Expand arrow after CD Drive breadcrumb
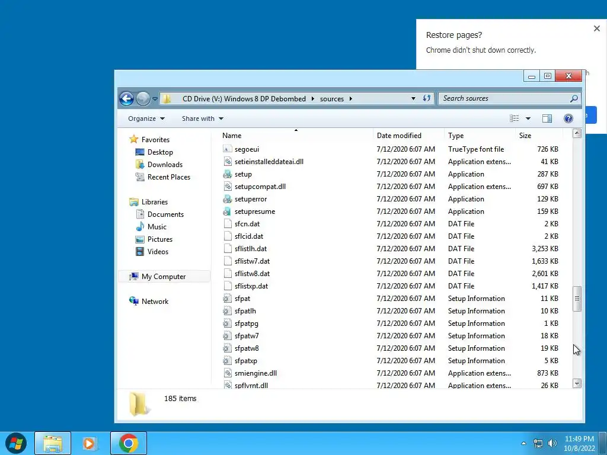Viewport: 607px width, 455px height. 313,99
